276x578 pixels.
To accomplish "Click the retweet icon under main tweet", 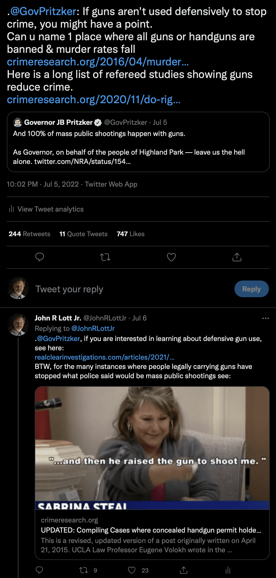I will 105,257.
